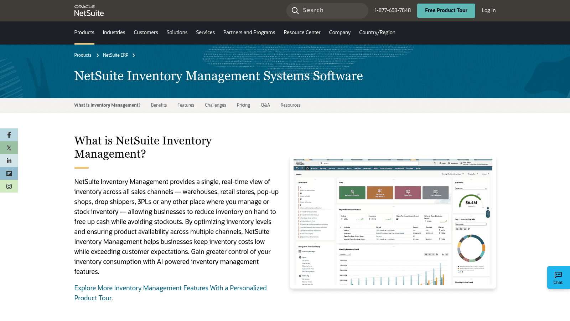Jump to Features section
The width and height of the screenshot is (570, 321).
[x=186, y=105]
